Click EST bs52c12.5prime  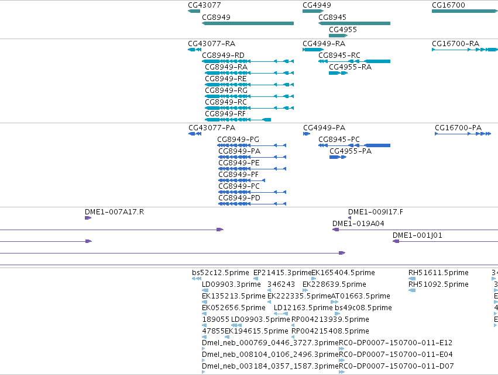[x=197, y=279]
